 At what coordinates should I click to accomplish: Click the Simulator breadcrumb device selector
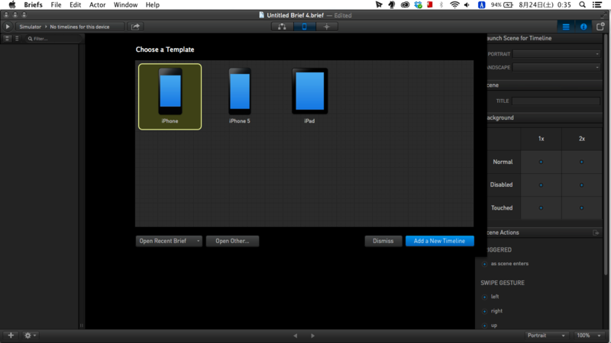[30, 27]
